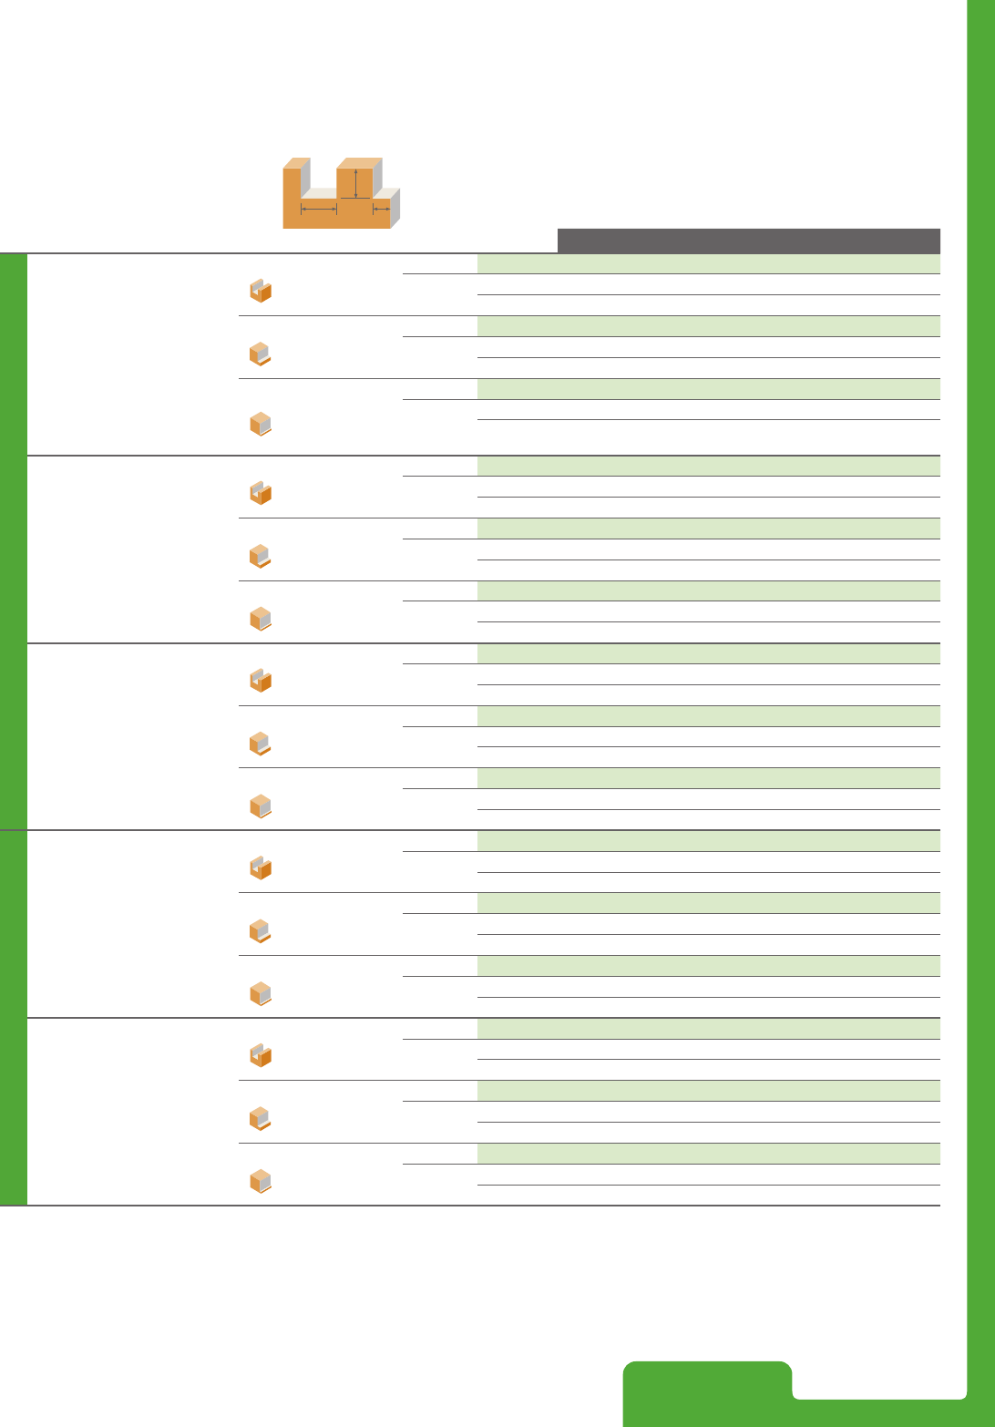Image resolution: width=995 pixels, height=1427 pixels.
Task: Click the lower green section marker on the left edge
Action: click(x=13, y=1017)
